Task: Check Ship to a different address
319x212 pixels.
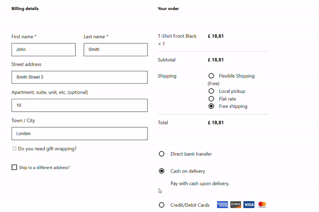Action: pyautogui.click(x=14, y=167)
